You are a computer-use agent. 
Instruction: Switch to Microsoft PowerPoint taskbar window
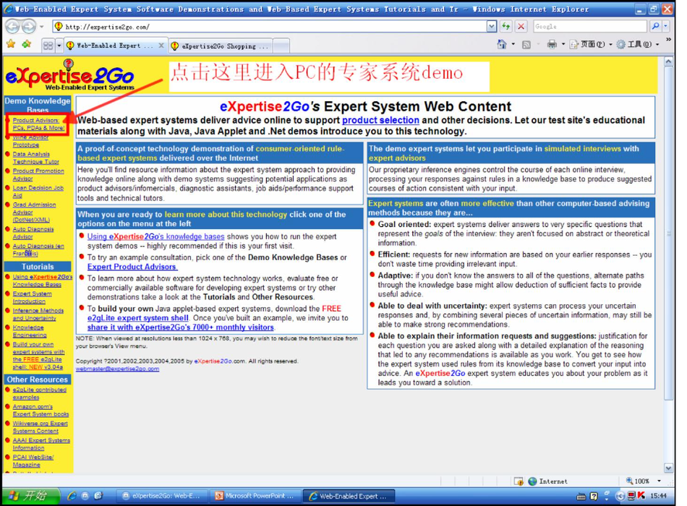[255, 496]
